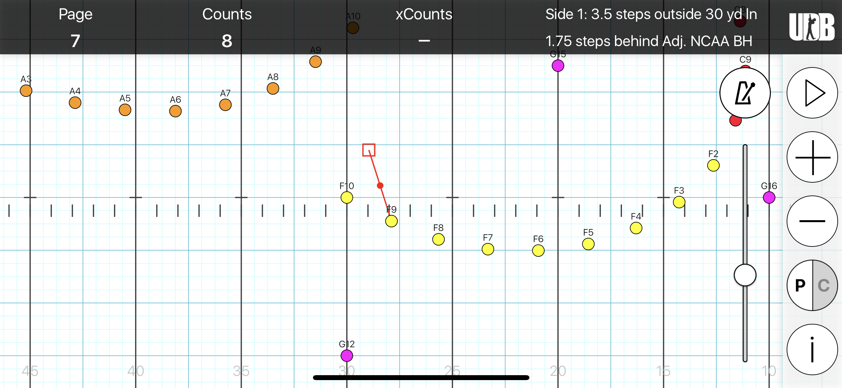842x388 pixels.
Task: Zoom out with the minus button
Action: pos(812,221)
